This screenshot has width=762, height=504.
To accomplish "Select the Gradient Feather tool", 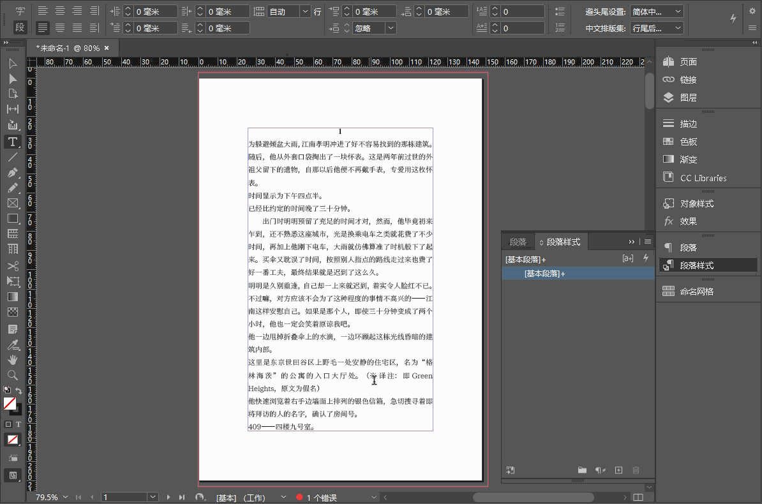I will click(13, 312).
